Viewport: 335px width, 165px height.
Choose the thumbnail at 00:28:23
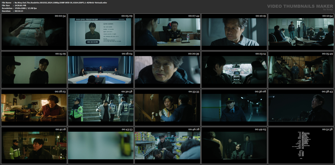tap(34, 108)
